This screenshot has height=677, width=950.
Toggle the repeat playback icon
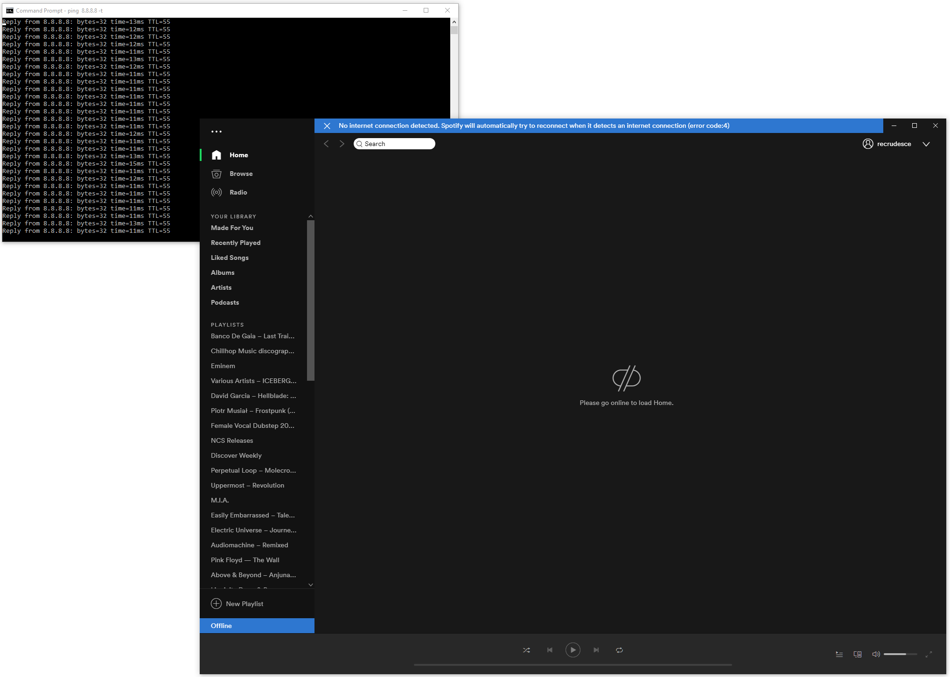[x=619, y=650]
